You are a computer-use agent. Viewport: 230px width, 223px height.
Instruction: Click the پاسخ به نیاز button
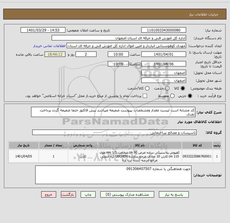pos(174,195)
